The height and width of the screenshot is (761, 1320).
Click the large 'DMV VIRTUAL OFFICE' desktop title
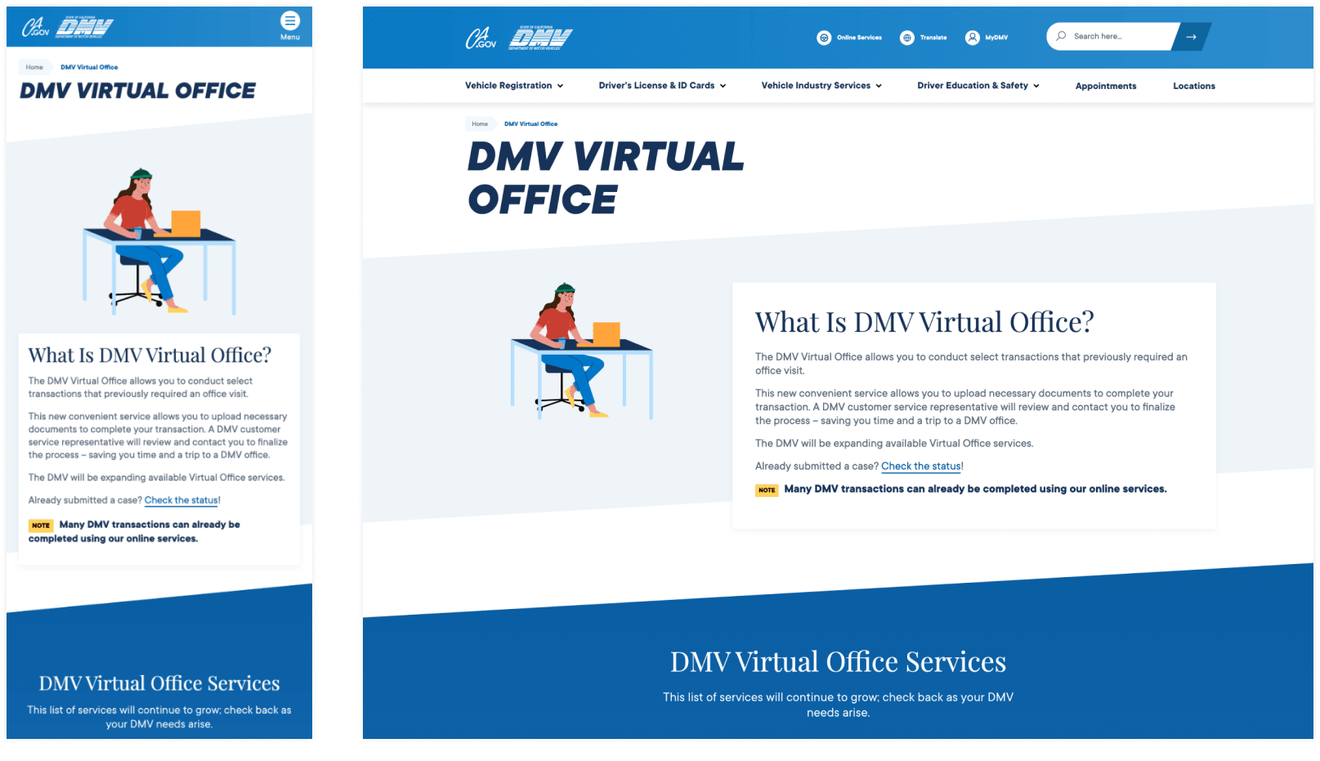pyautogui.click(x=606, y=178)
